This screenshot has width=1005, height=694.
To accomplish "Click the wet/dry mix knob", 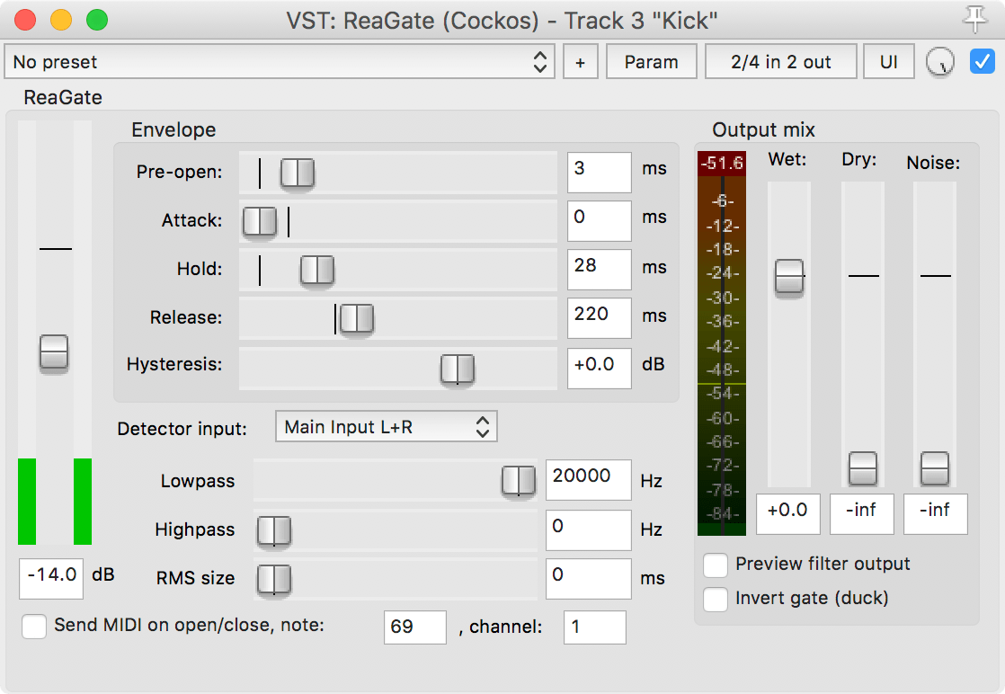I will [939, 62].
